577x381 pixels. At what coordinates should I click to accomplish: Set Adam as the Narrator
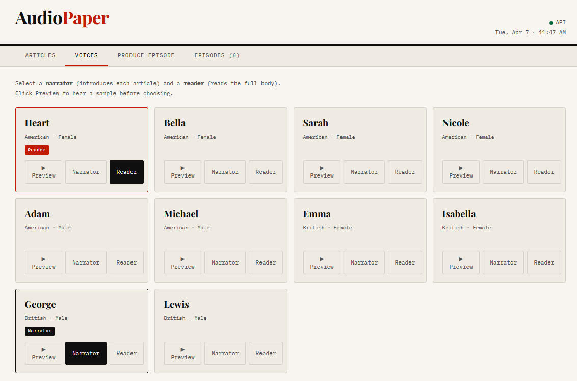coord(86,262)
